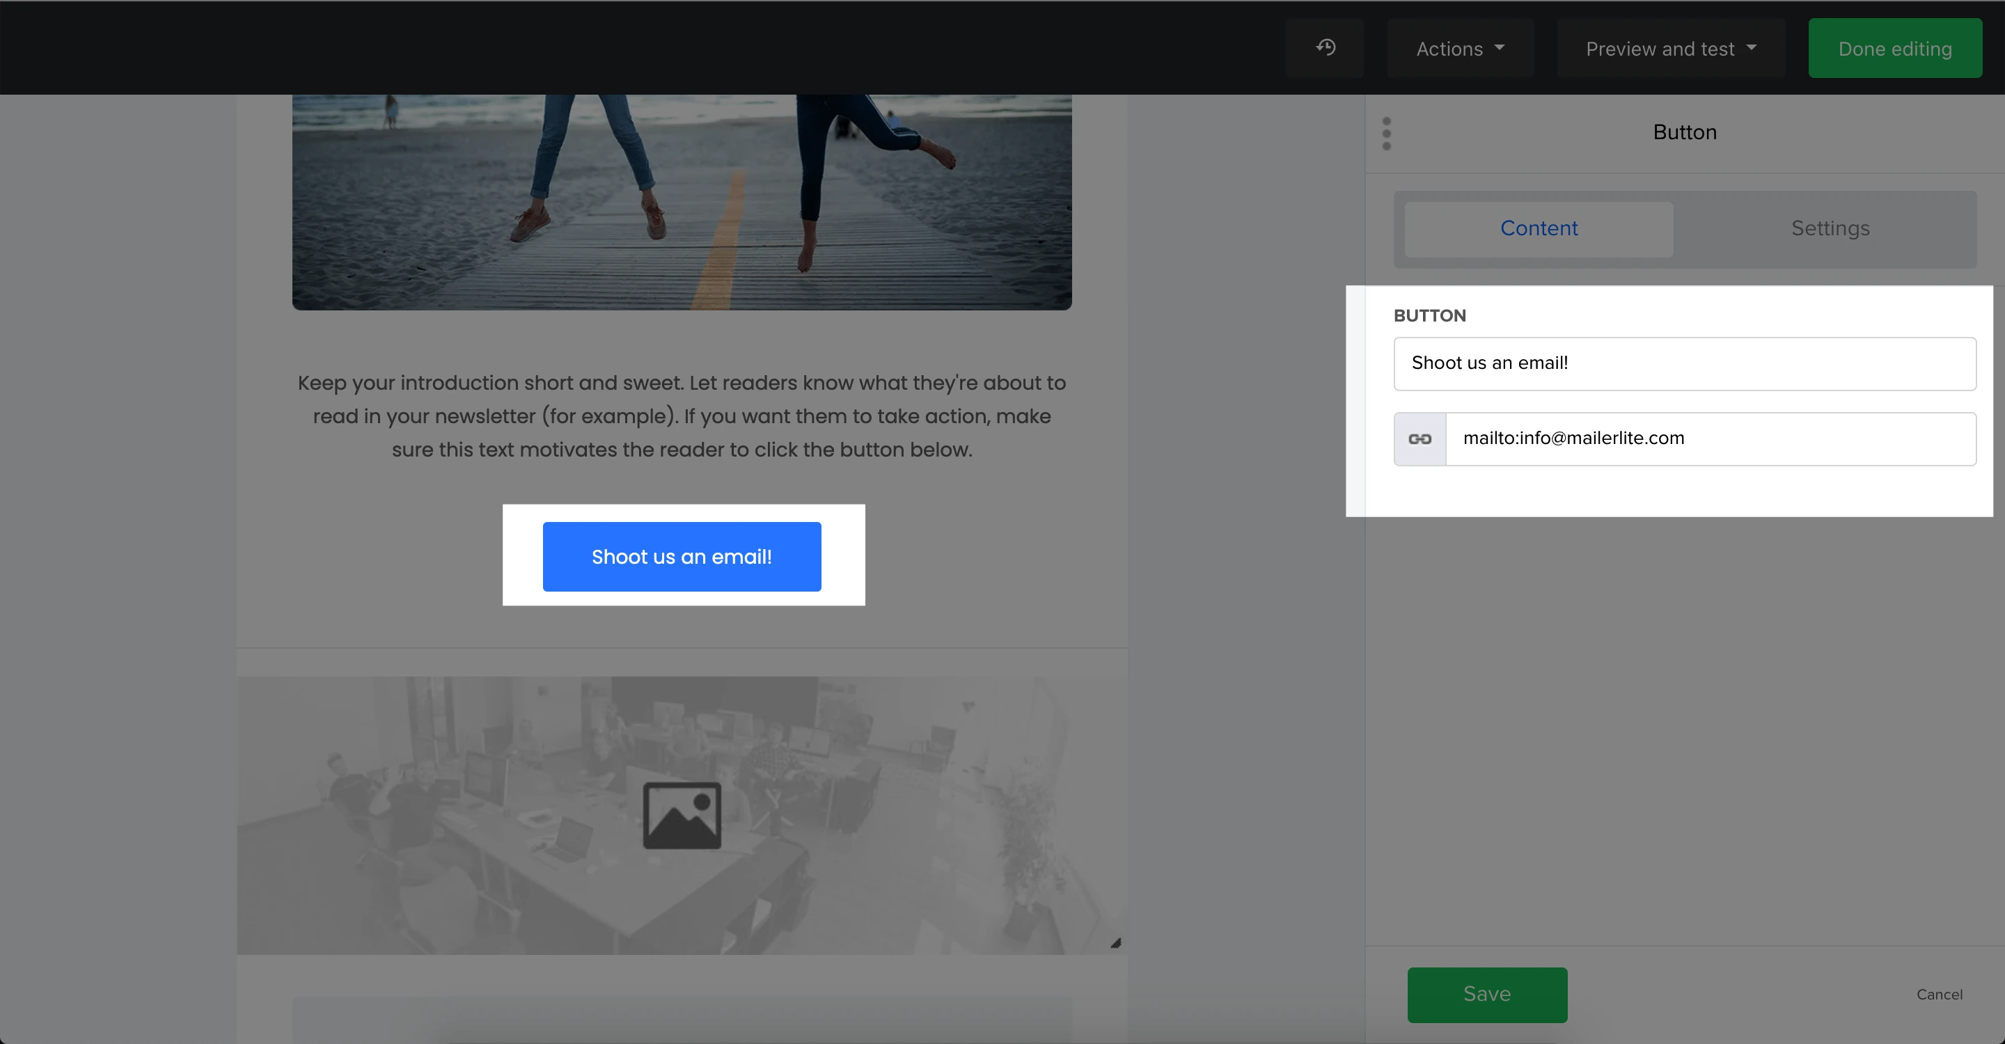Image resolution: width=2005 pixels, height=1044 pixels.
Task: Switch to the Content tab
Action: coord(1538,229)
